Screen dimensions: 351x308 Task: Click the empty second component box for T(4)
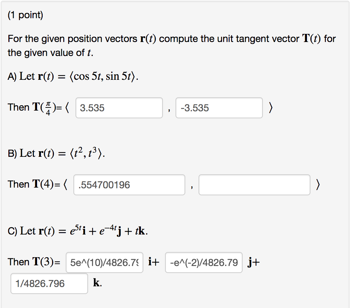(254, 184)
